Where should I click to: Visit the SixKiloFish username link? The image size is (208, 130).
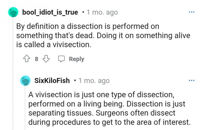click(52, 80)
